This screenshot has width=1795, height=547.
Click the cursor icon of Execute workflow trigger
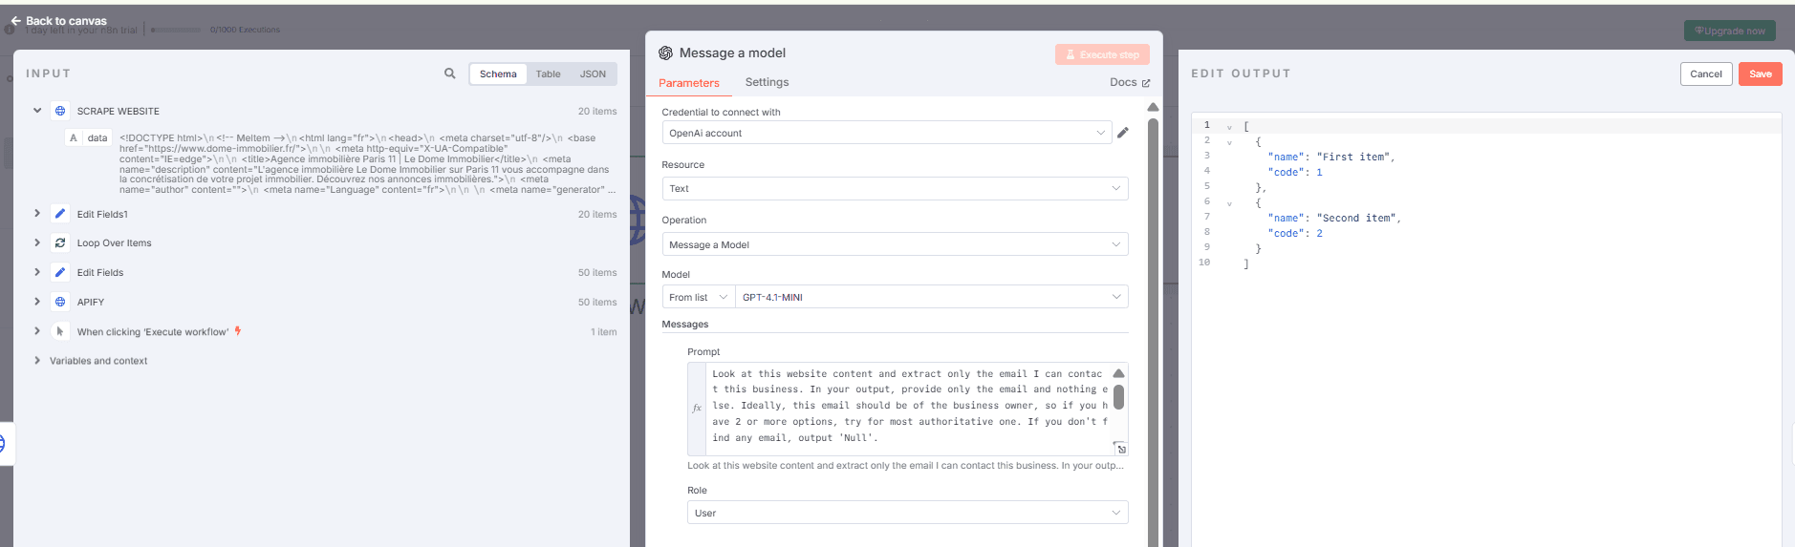coord(60,331)
